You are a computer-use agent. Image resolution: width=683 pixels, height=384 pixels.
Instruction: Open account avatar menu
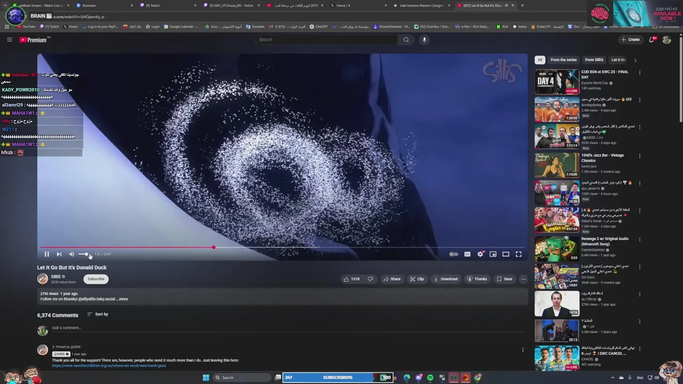(x=666, y=39)
